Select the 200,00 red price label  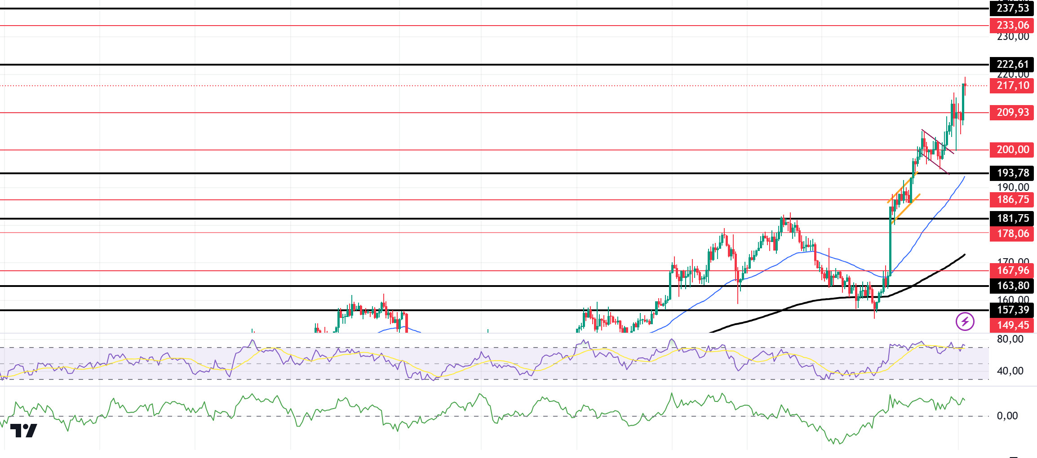tap(1012, 150)
